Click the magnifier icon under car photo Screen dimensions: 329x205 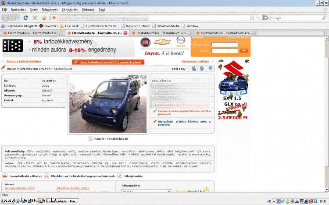pyautogui.click(x=90, y=138)
